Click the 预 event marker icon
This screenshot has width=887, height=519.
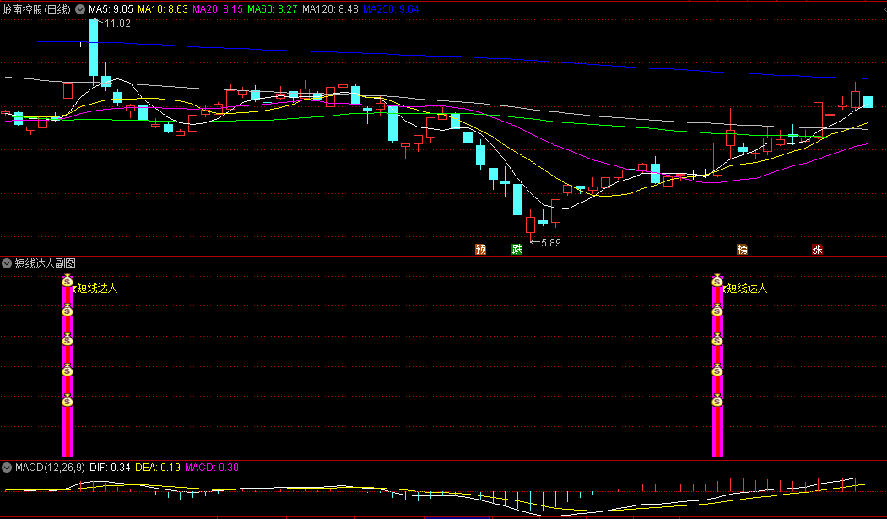click(x=481, y=249)
